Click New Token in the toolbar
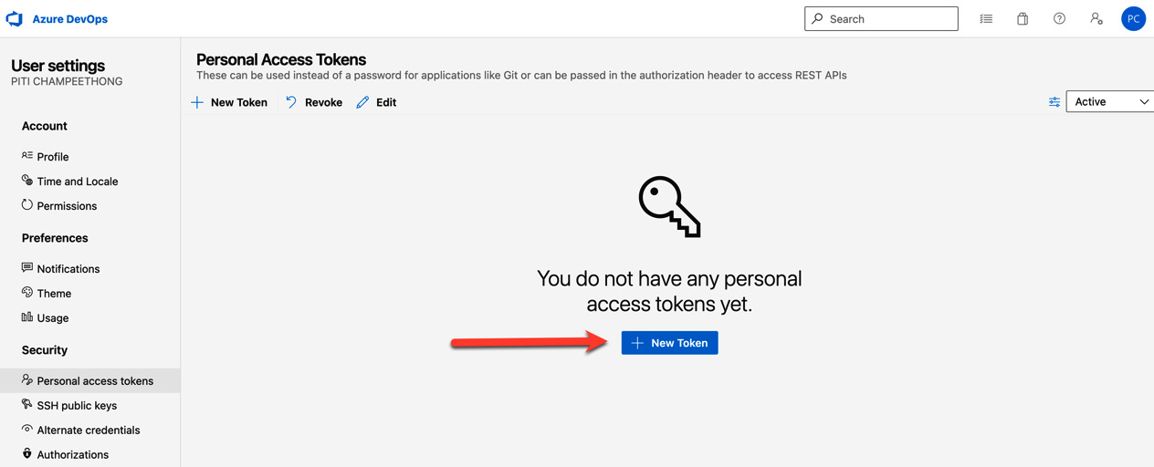Screen dimensions: 1154x467 coord(229,102)
